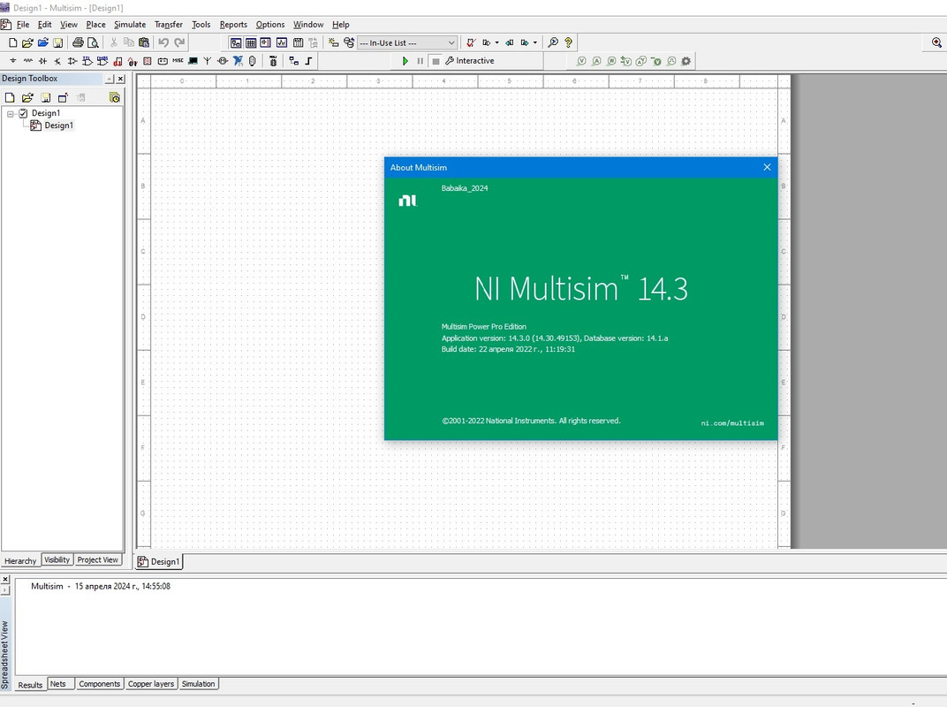Open the File menu
Screen dimensions: 947x707
click(23, 25)
